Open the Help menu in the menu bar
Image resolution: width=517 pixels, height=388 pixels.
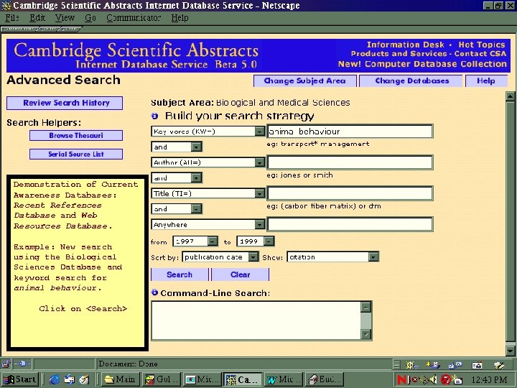tap(180, 18)
